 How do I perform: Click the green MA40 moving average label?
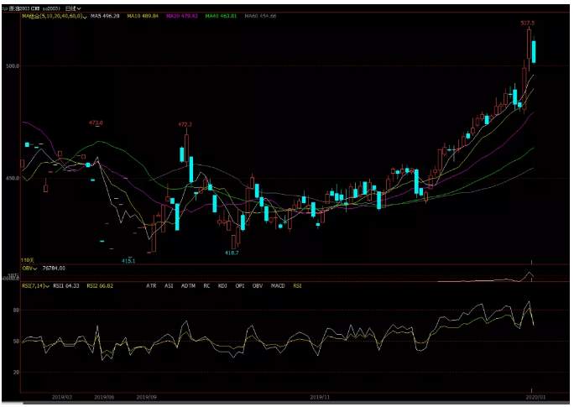(221, 16)
